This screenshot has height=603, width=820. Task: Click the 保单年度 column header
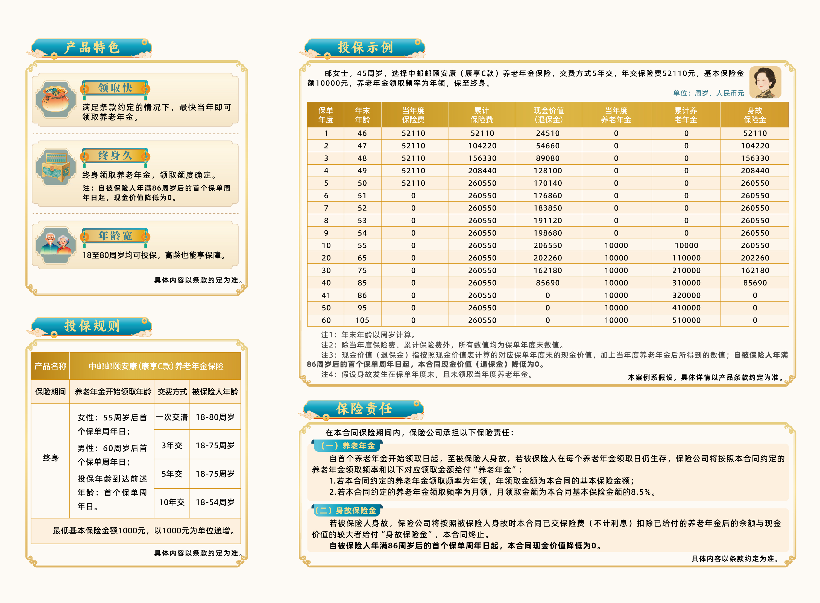(326, 115)
